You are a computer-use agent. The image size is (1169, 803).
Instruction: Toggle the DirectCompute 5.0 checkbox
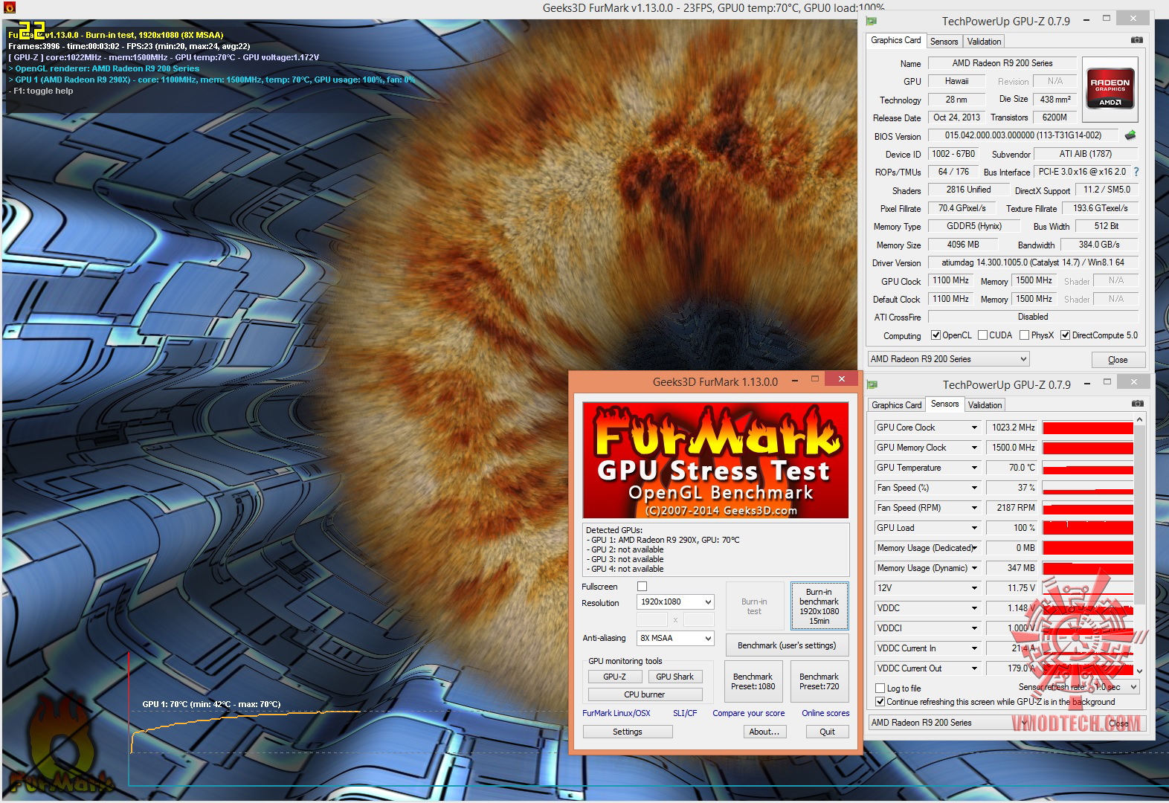coord(1066,335)
